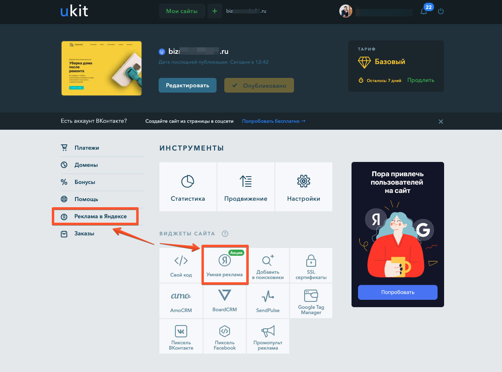This screenshot has width=502, height=372.
Task: Click the notifications bell icon
Action: (424, 11)
